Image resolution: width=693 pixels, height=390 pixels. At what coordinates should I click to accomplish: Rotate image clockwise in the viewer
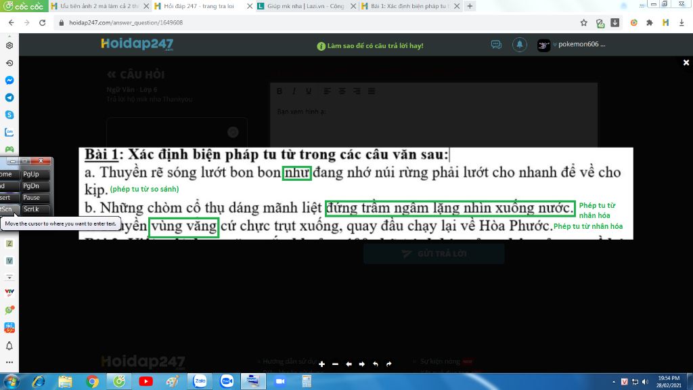[389, 364]
